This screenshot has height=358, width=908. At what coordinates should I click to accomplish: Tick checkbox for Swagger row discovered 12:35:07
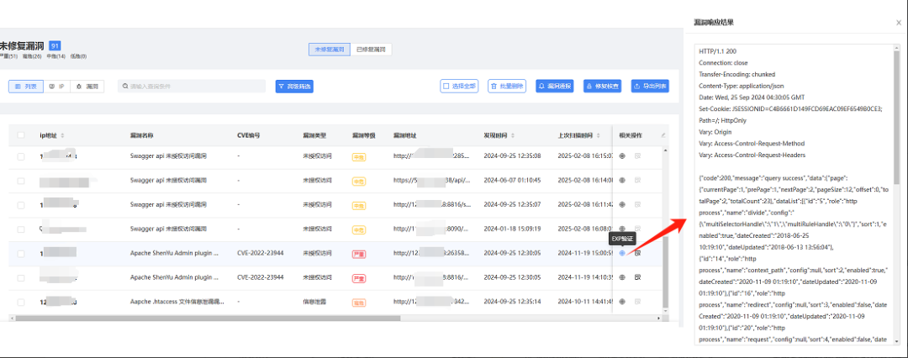pyautogui.click(x=21, y=205)
